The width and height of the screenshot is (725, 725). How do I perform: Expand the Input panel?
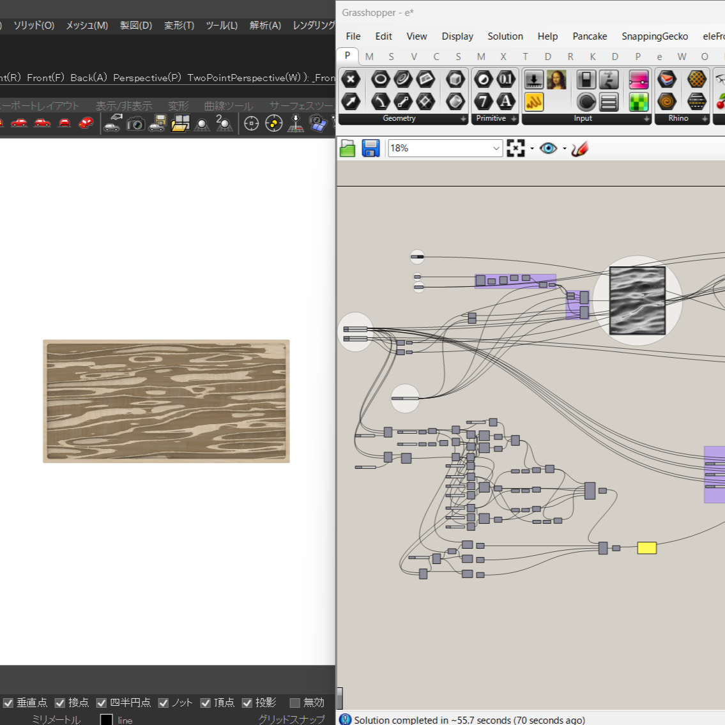pos(647,119)
